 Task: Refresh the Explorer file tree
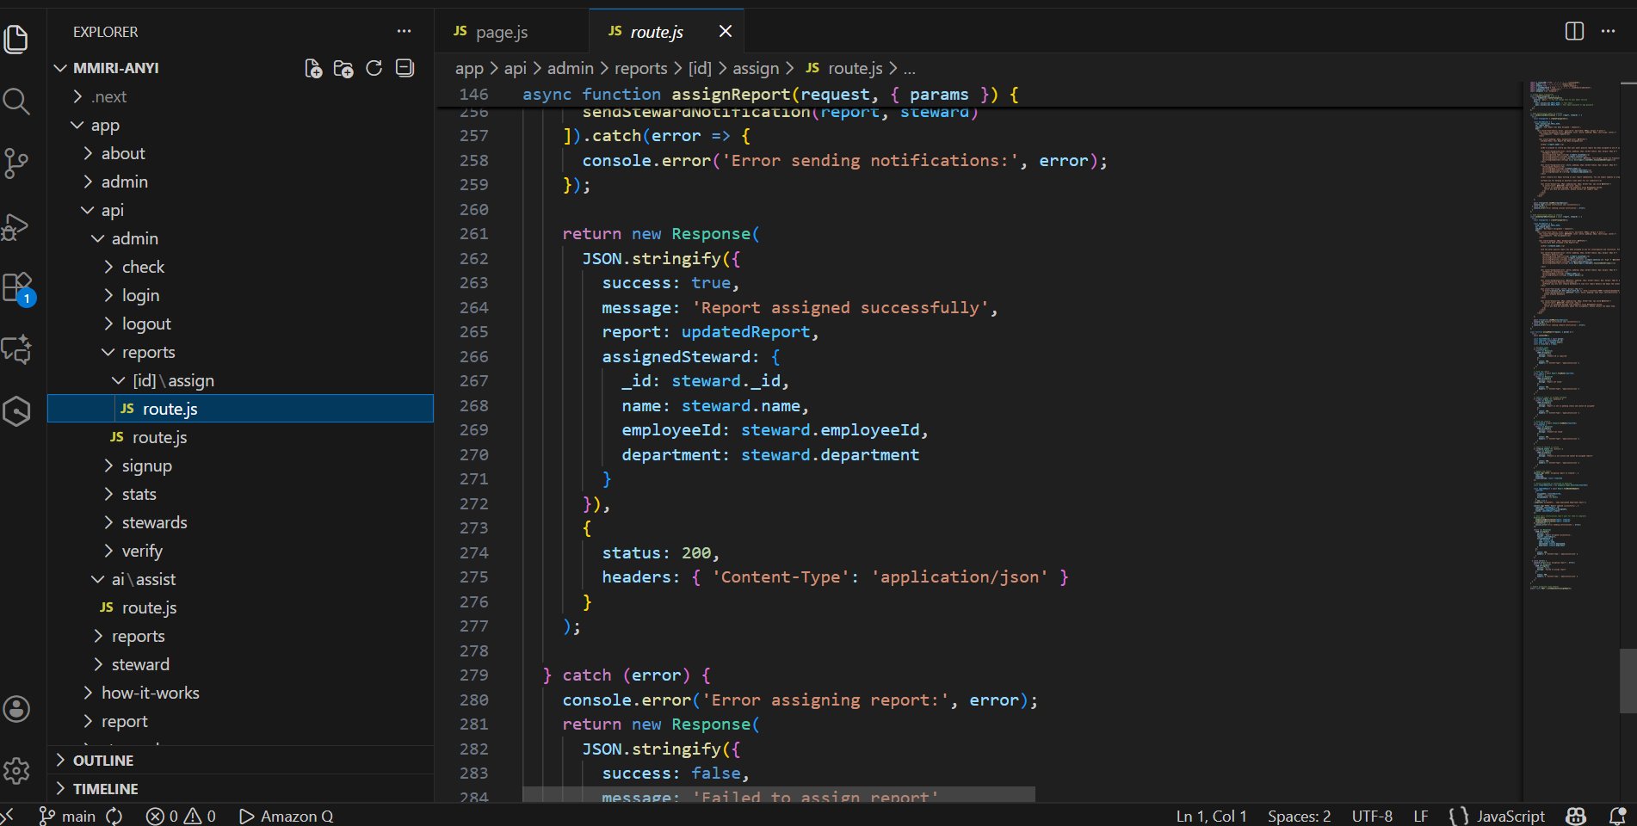[374, 69]
